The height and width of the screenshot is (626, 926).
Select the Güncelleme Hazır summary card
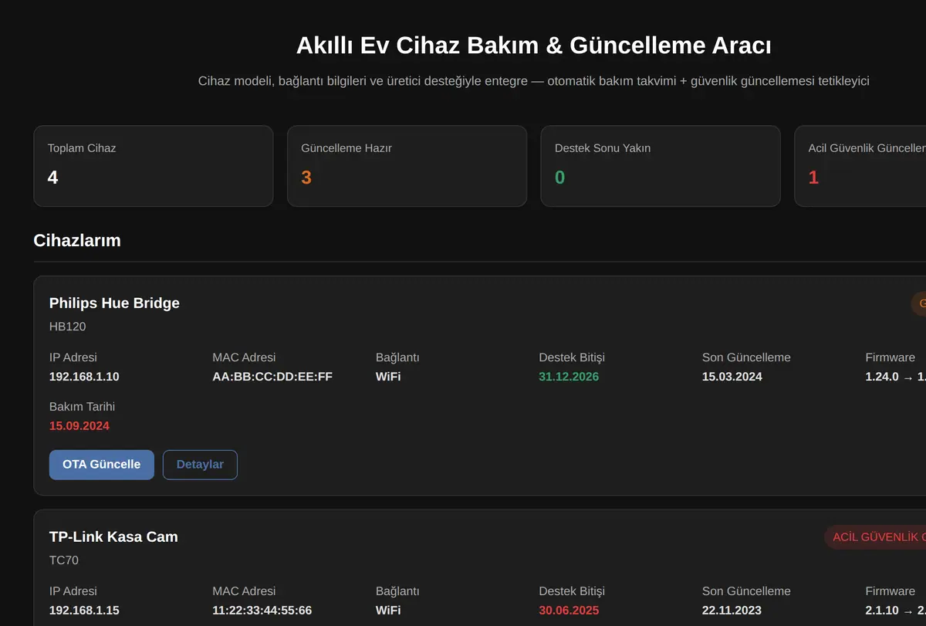(407, 166)
